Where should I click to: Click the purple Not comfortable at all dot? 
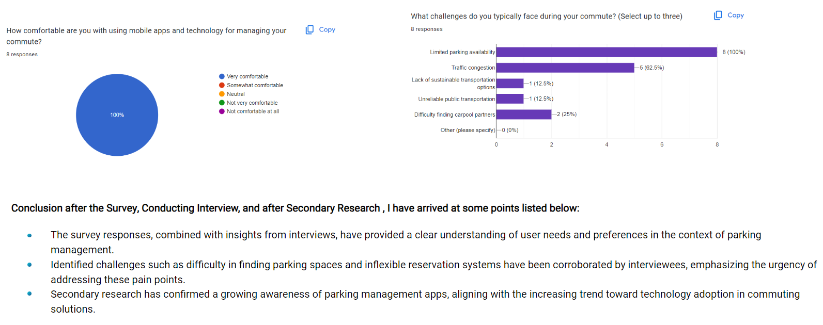222,111
